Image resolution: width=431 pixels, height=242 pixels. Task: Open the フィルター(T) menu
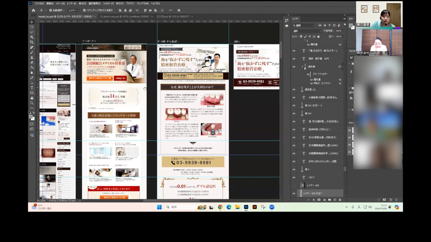[108, 3]
